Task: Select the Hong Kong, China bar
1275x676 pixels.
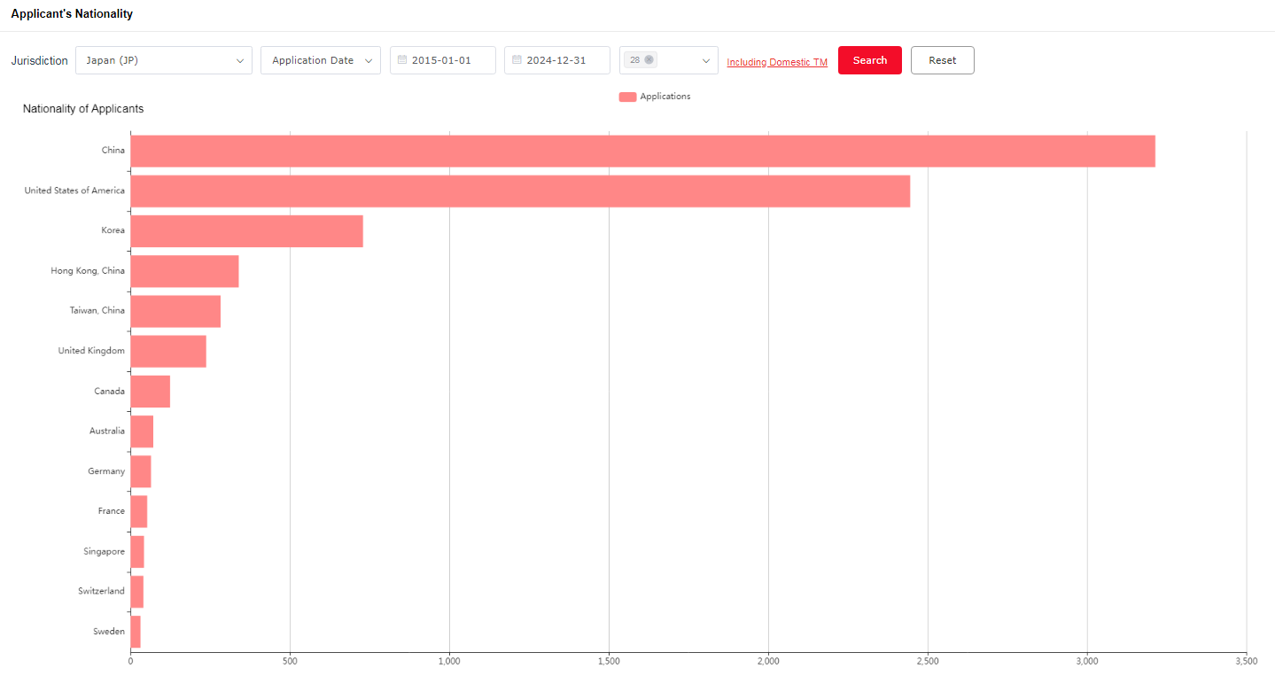Action: 184,271
